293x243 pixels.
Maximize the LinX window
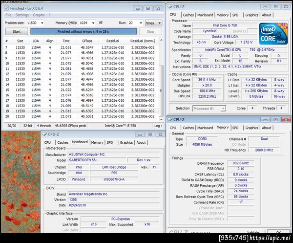coord(148,8)
